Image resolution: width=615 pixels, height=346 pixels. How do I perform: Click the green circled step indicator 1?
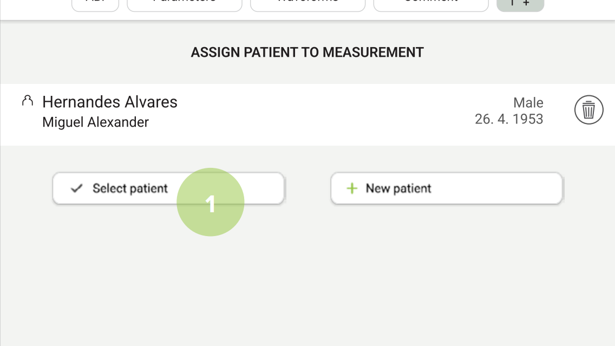tap(211, 202)
